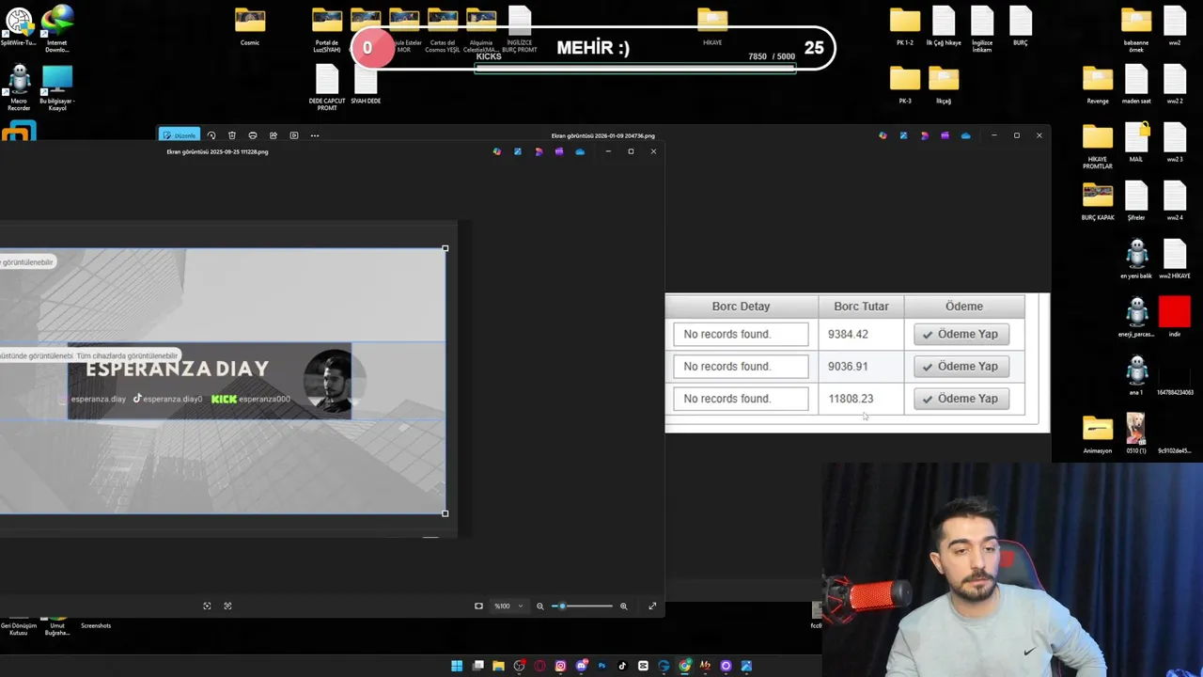Screen dimensions: 1203x677
Task: Select the MAİL file on desktop
Action: (x=1136, y=143)
